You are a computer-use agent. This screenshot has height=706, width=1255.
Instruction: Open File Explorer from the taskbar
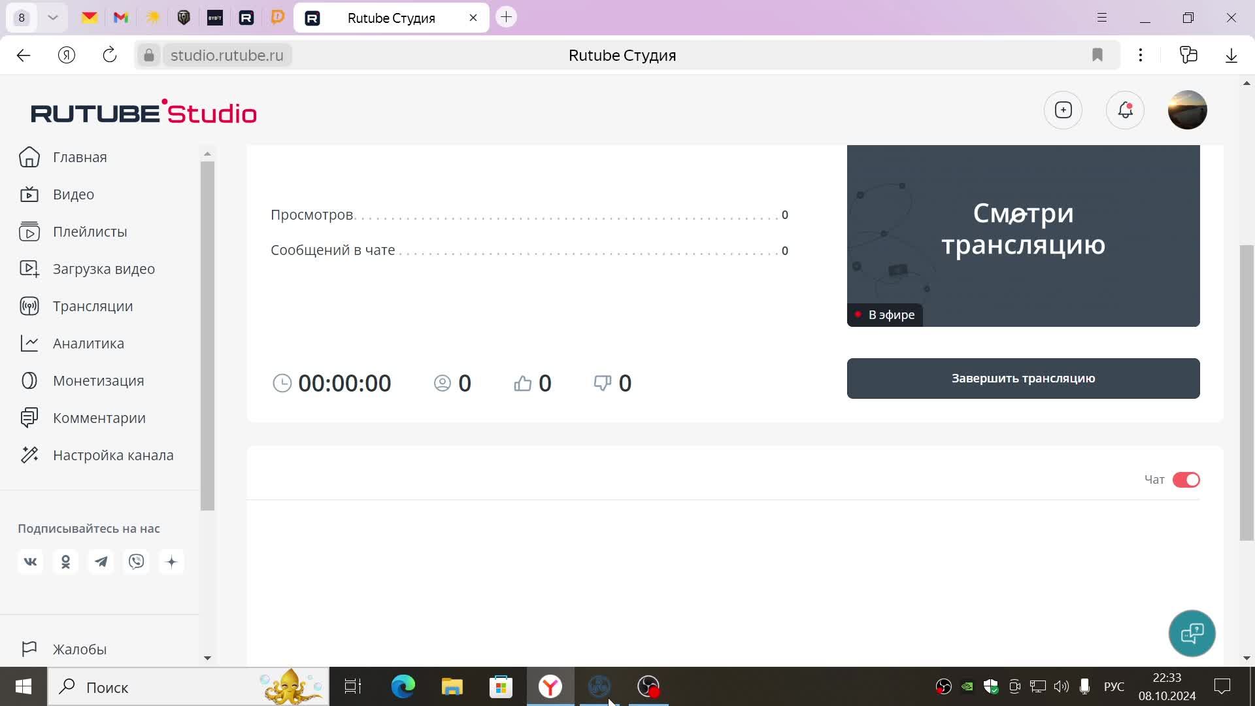tap(452, 686)
